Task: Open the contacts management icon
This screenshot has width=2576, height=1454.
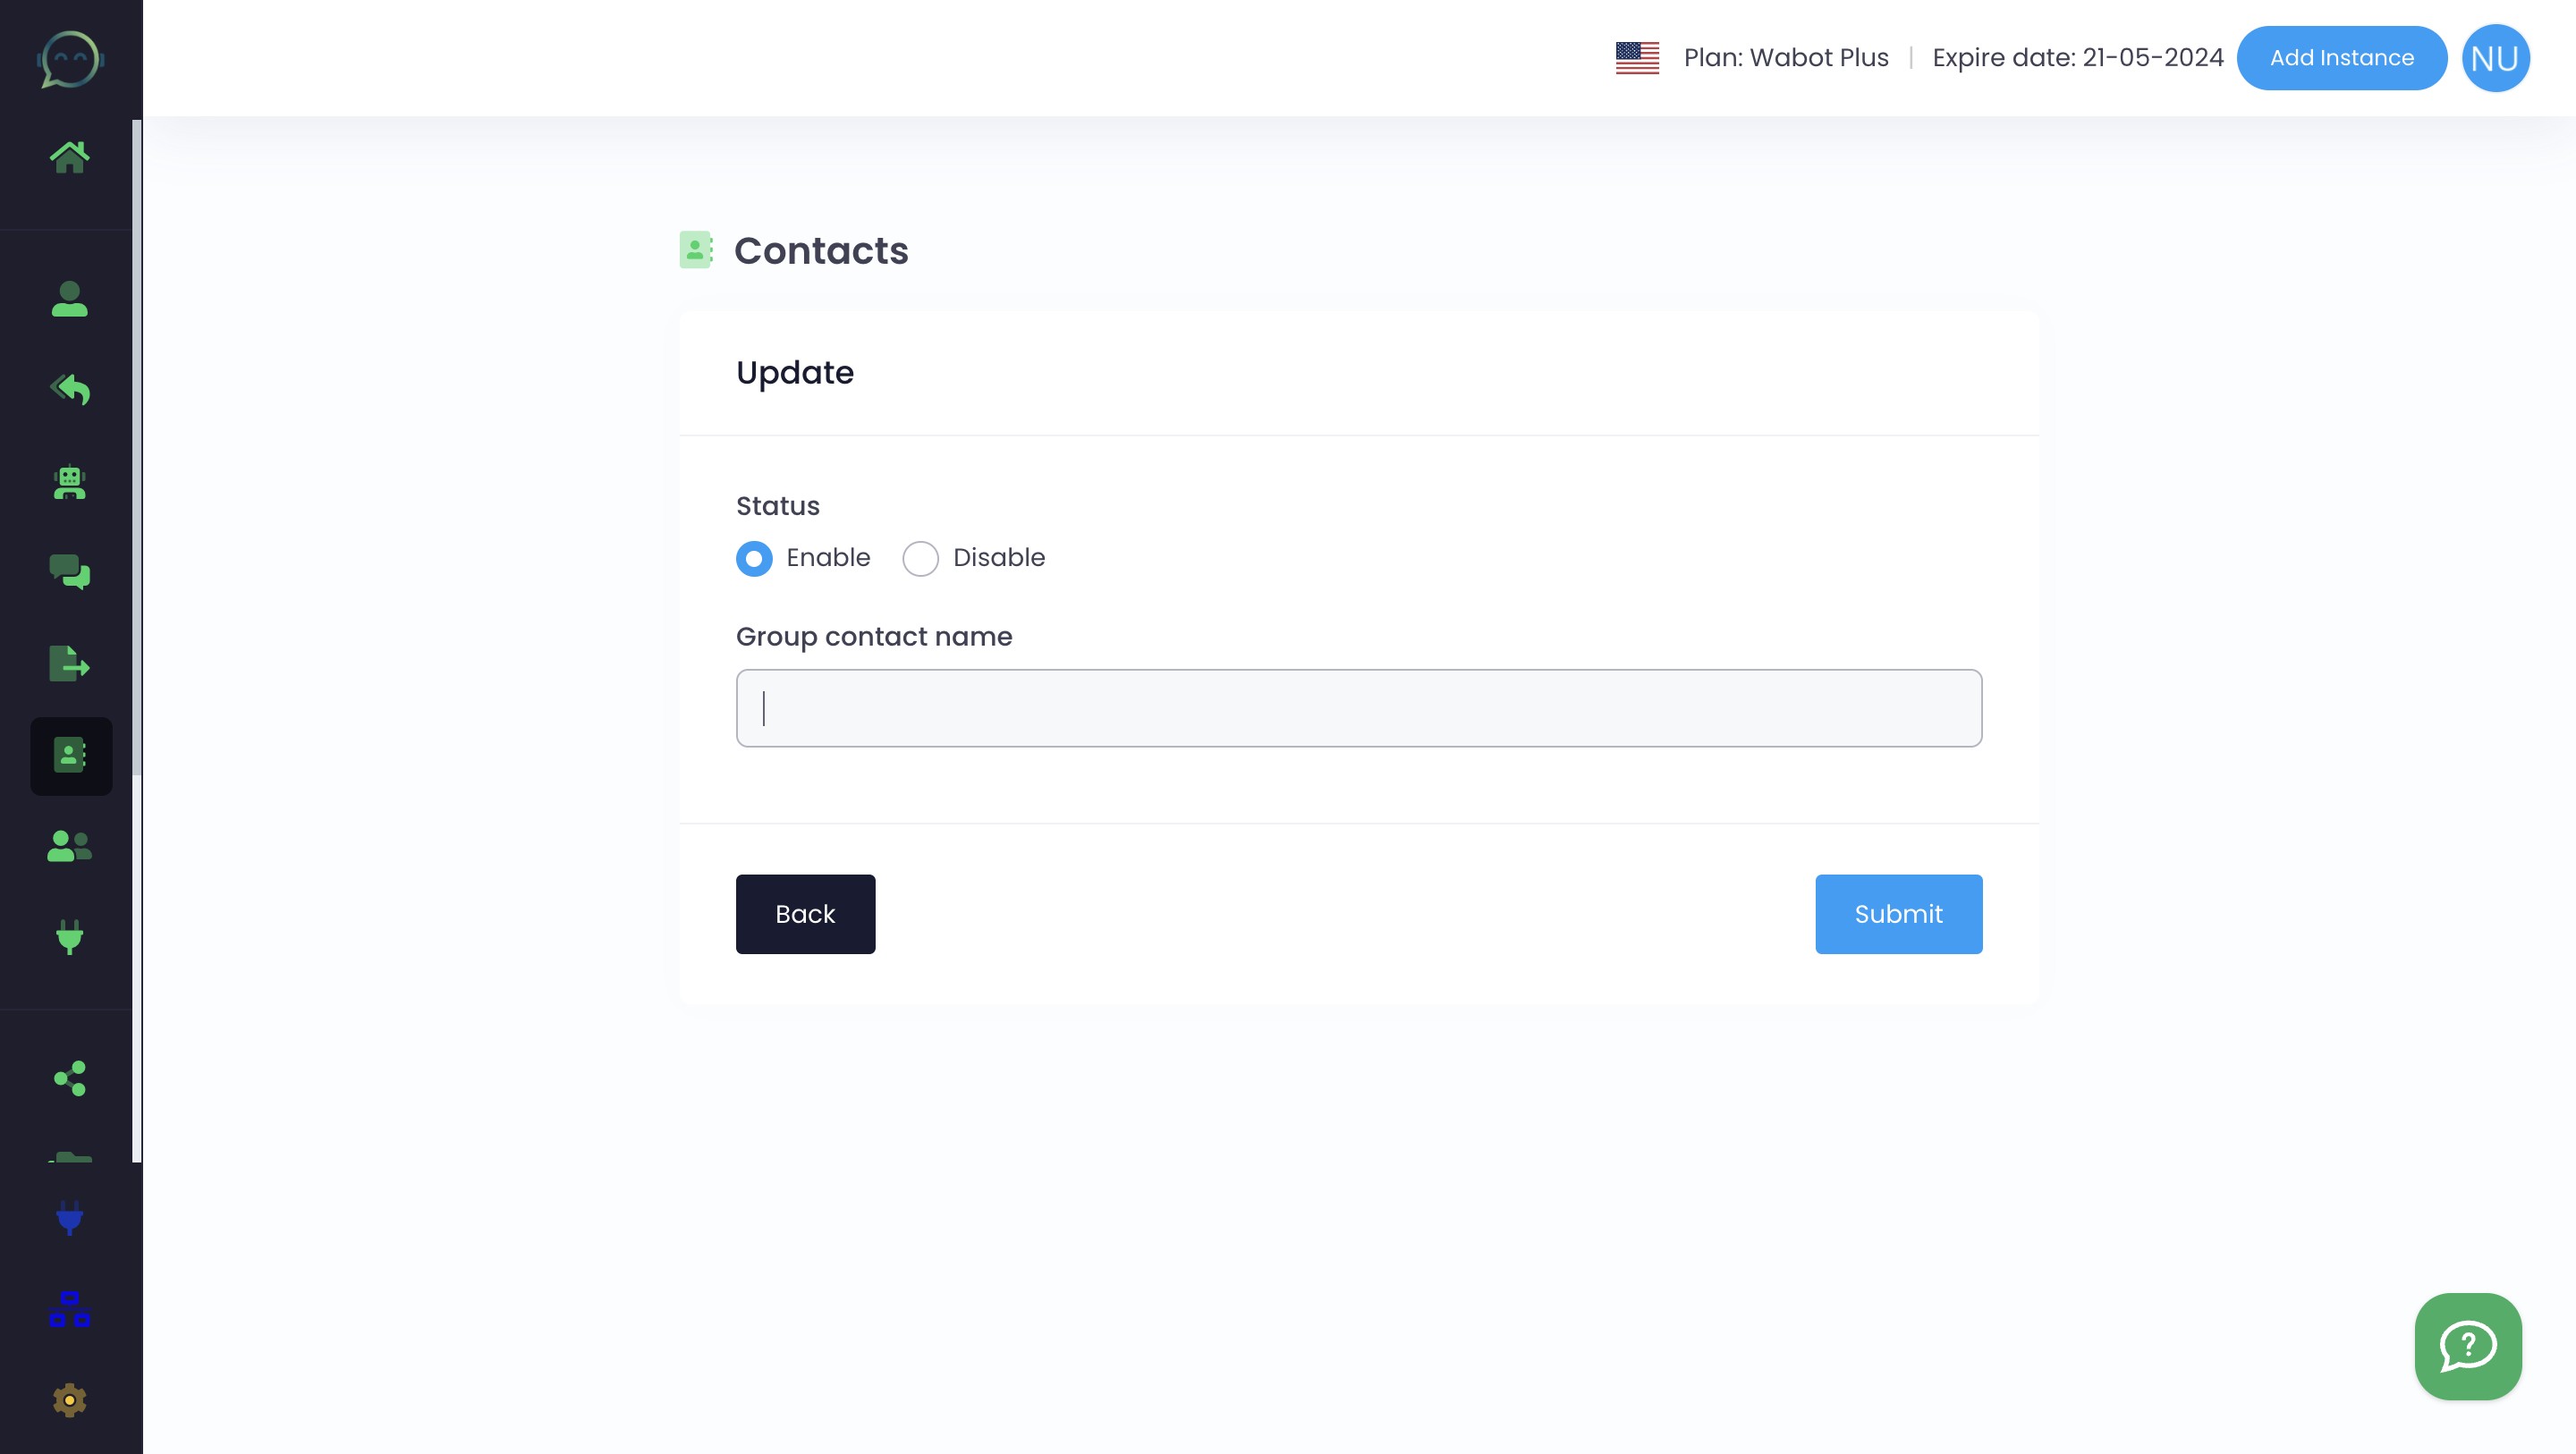Action: click(71, 756)
